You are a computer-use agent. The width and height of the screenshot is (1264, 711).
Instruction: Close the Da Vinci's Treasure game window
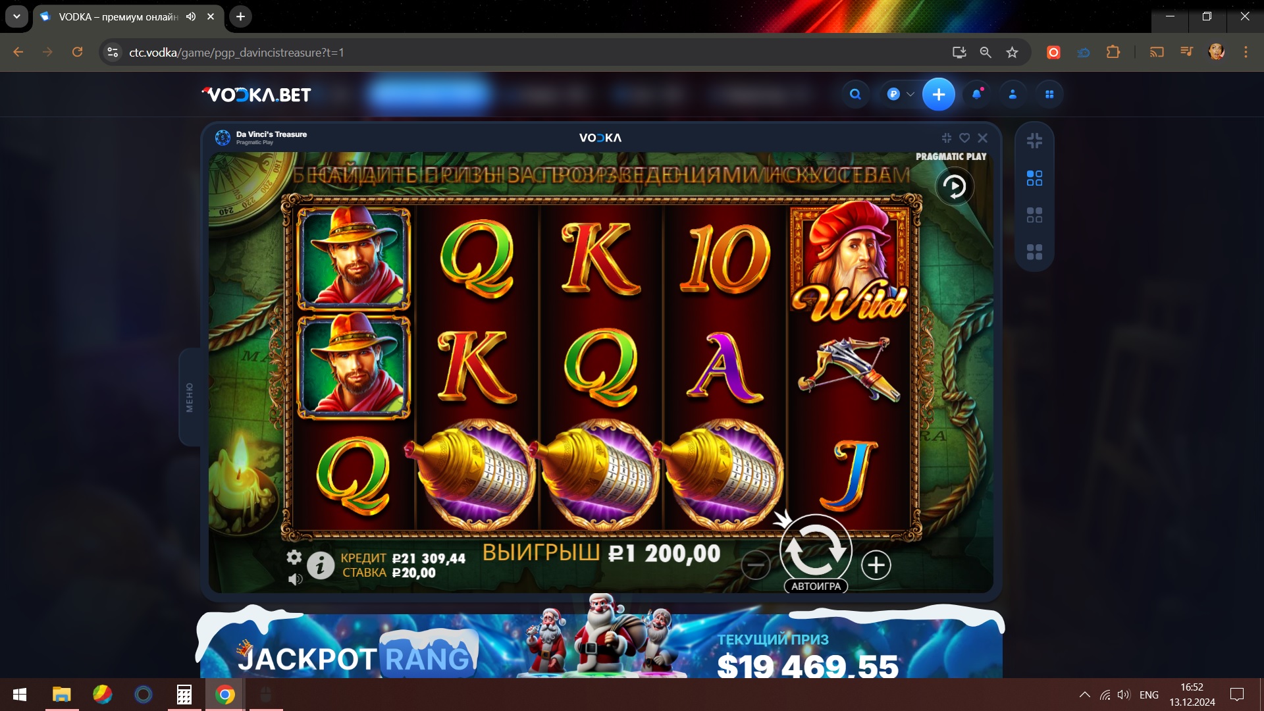[x=983, y=138]
